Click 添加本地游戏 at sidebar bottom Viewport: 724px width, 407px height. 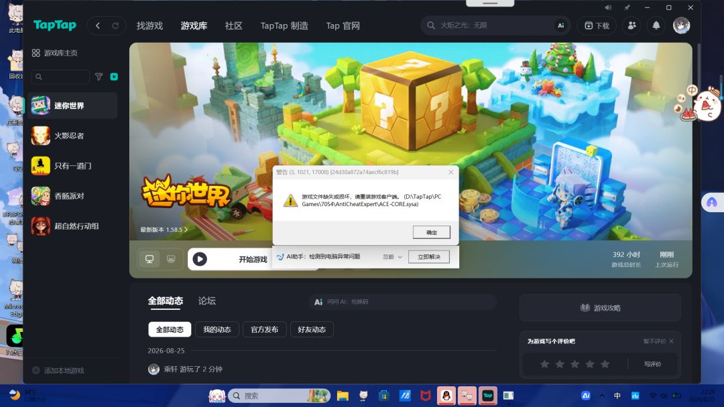(58, 371)
